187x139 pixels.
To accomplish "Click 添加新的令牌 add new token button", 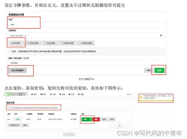I will tap(14, 125).
